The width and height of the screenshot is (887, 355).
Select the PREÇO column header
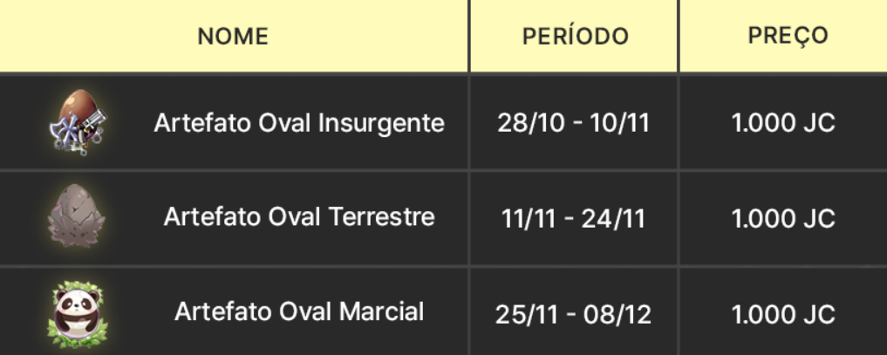(x=788, y=37)
